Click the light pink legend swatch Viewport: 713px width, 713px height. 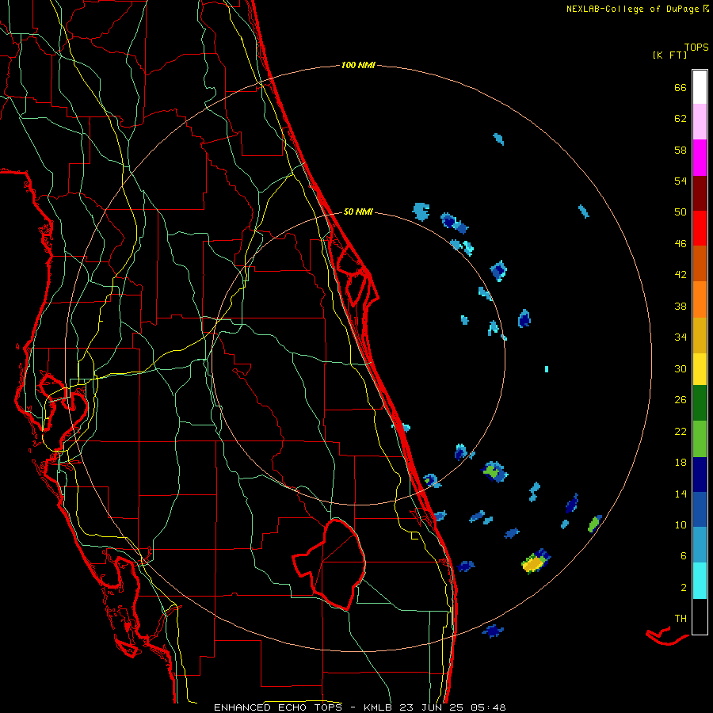tap(700, 122)
